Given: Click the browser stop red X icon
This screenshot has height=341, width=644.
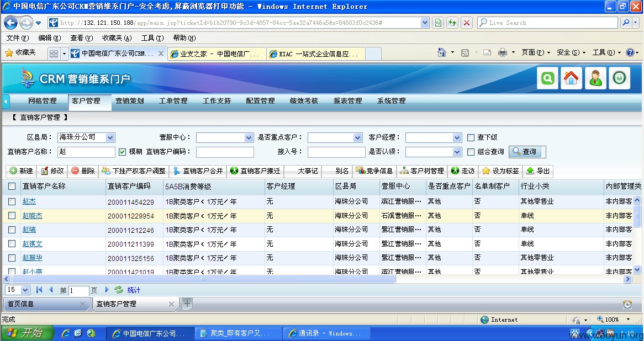Looking at the screenshot, I should 467,23.
